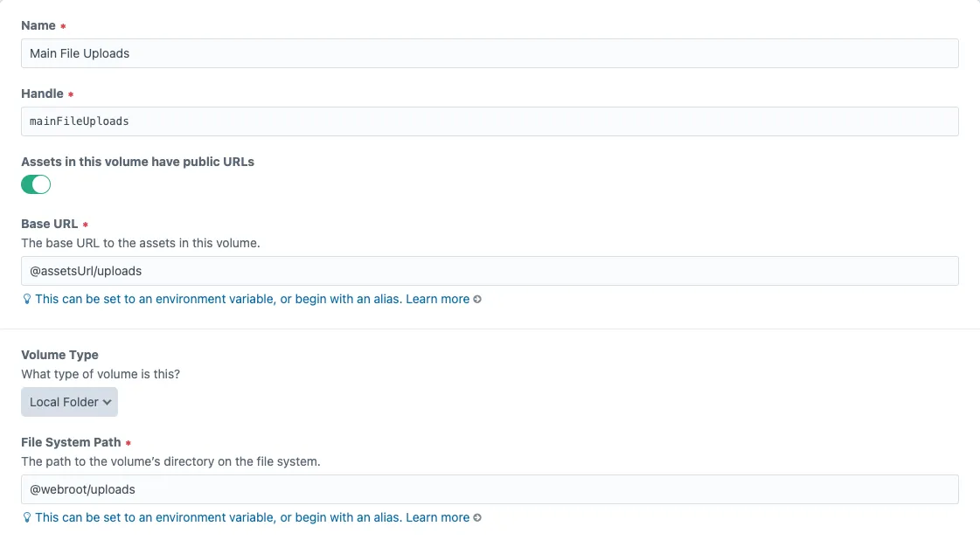Open Learn more link under Base URL

(437, 299)
